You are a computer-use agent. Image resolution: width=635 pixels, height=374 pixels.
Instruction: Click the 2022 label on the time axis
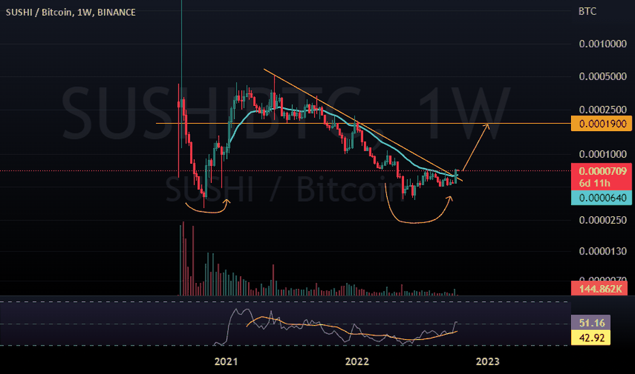pos(357,361)
